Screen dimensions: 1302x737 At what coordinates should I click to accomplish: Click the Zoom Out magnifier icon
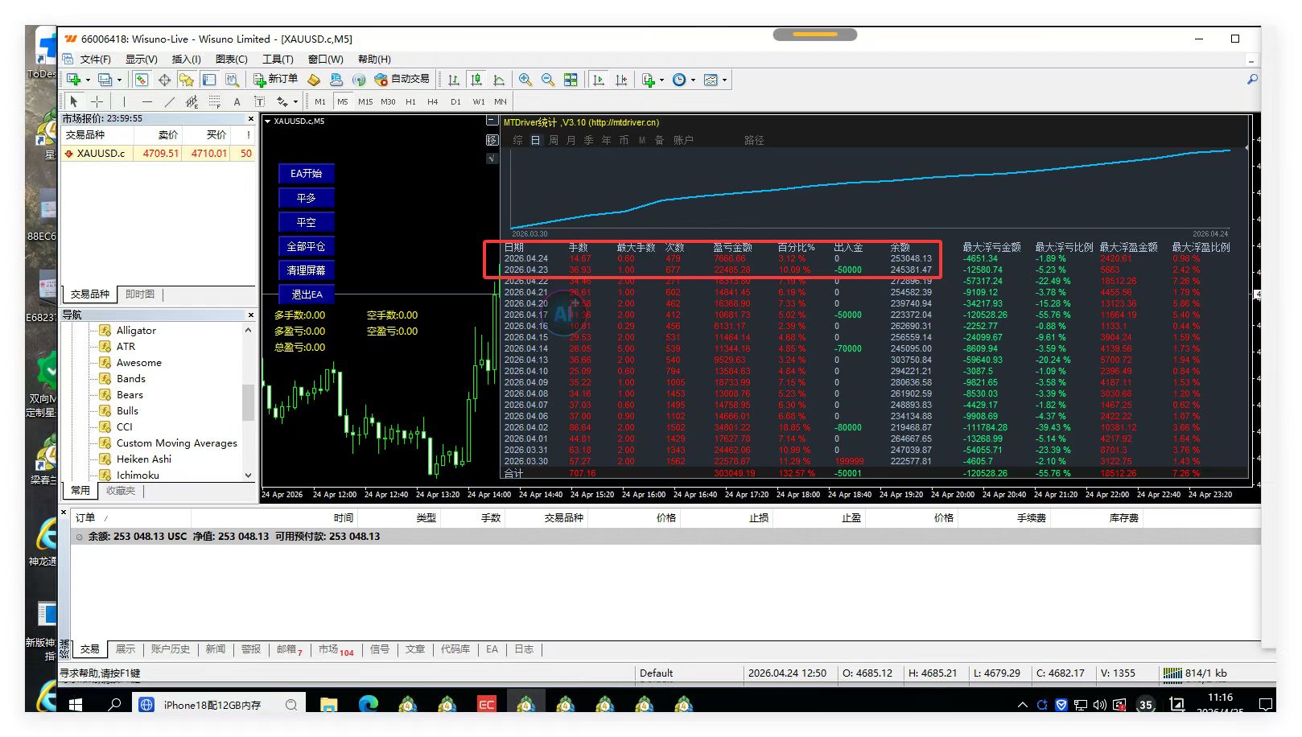548,80
